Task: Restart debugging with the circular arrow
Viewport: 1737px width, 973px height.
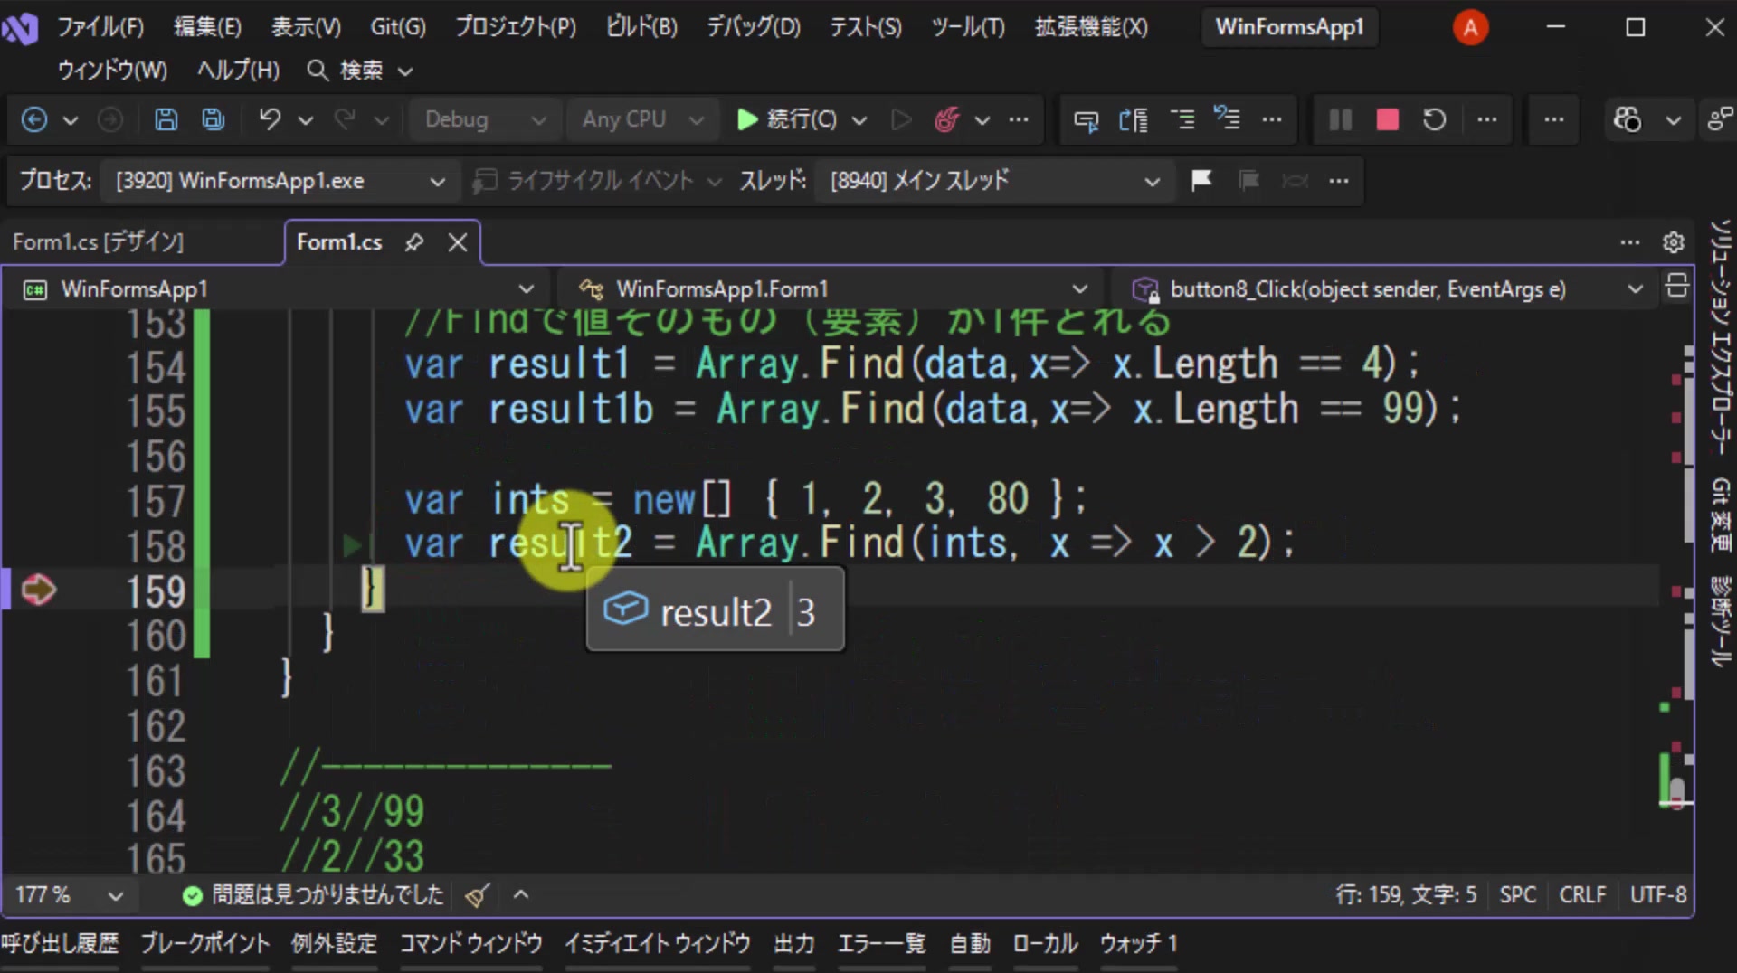Action: (x=1434, y=119)
